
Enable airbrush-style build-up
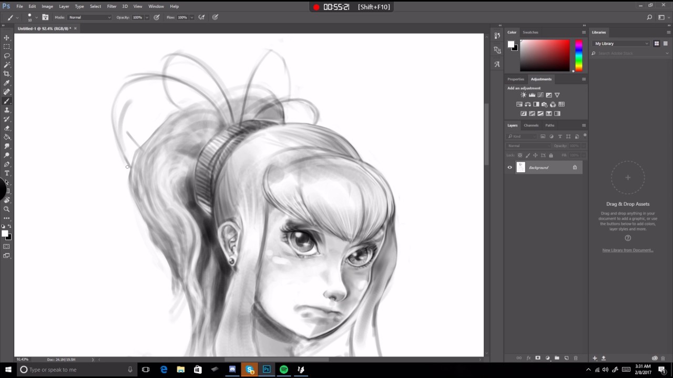(201, 17)
